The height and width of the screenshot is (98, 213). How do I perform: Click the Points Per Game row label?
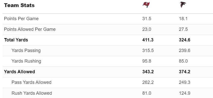21,18
